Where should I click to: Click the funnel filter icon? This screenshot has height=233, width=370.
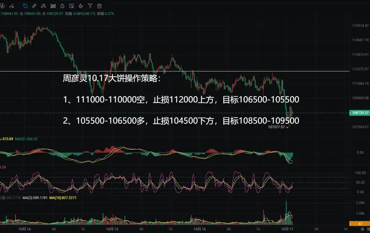(90, 6)
